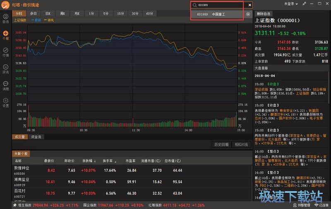Click the pin icon in title bar
Screen dimensions: 331x209
click(304, 4)
